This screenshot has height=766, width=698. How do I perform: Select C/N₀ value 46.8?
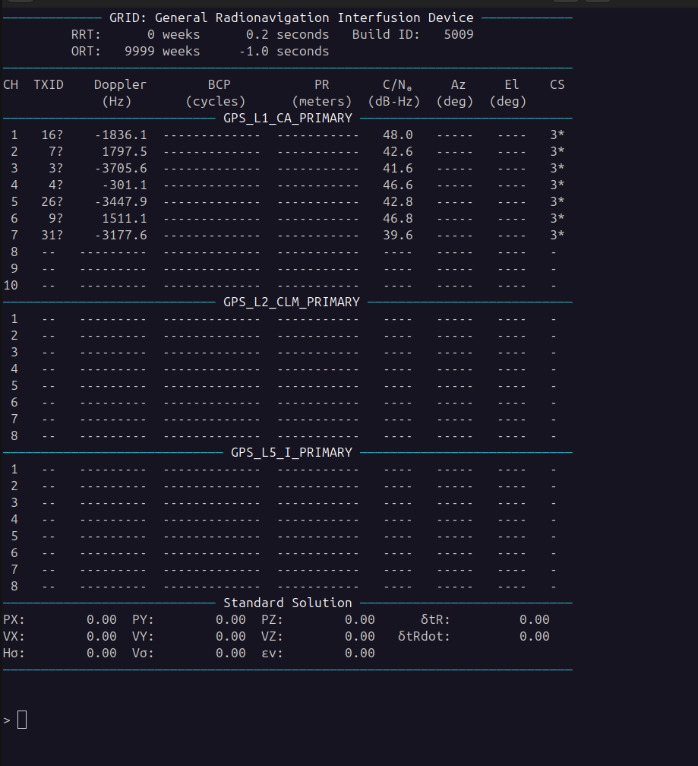coord(398,218)
